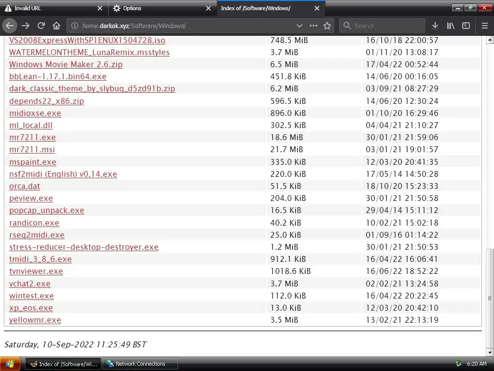
Task: Click the scrollbar up arrow
Action: (490, 40)
